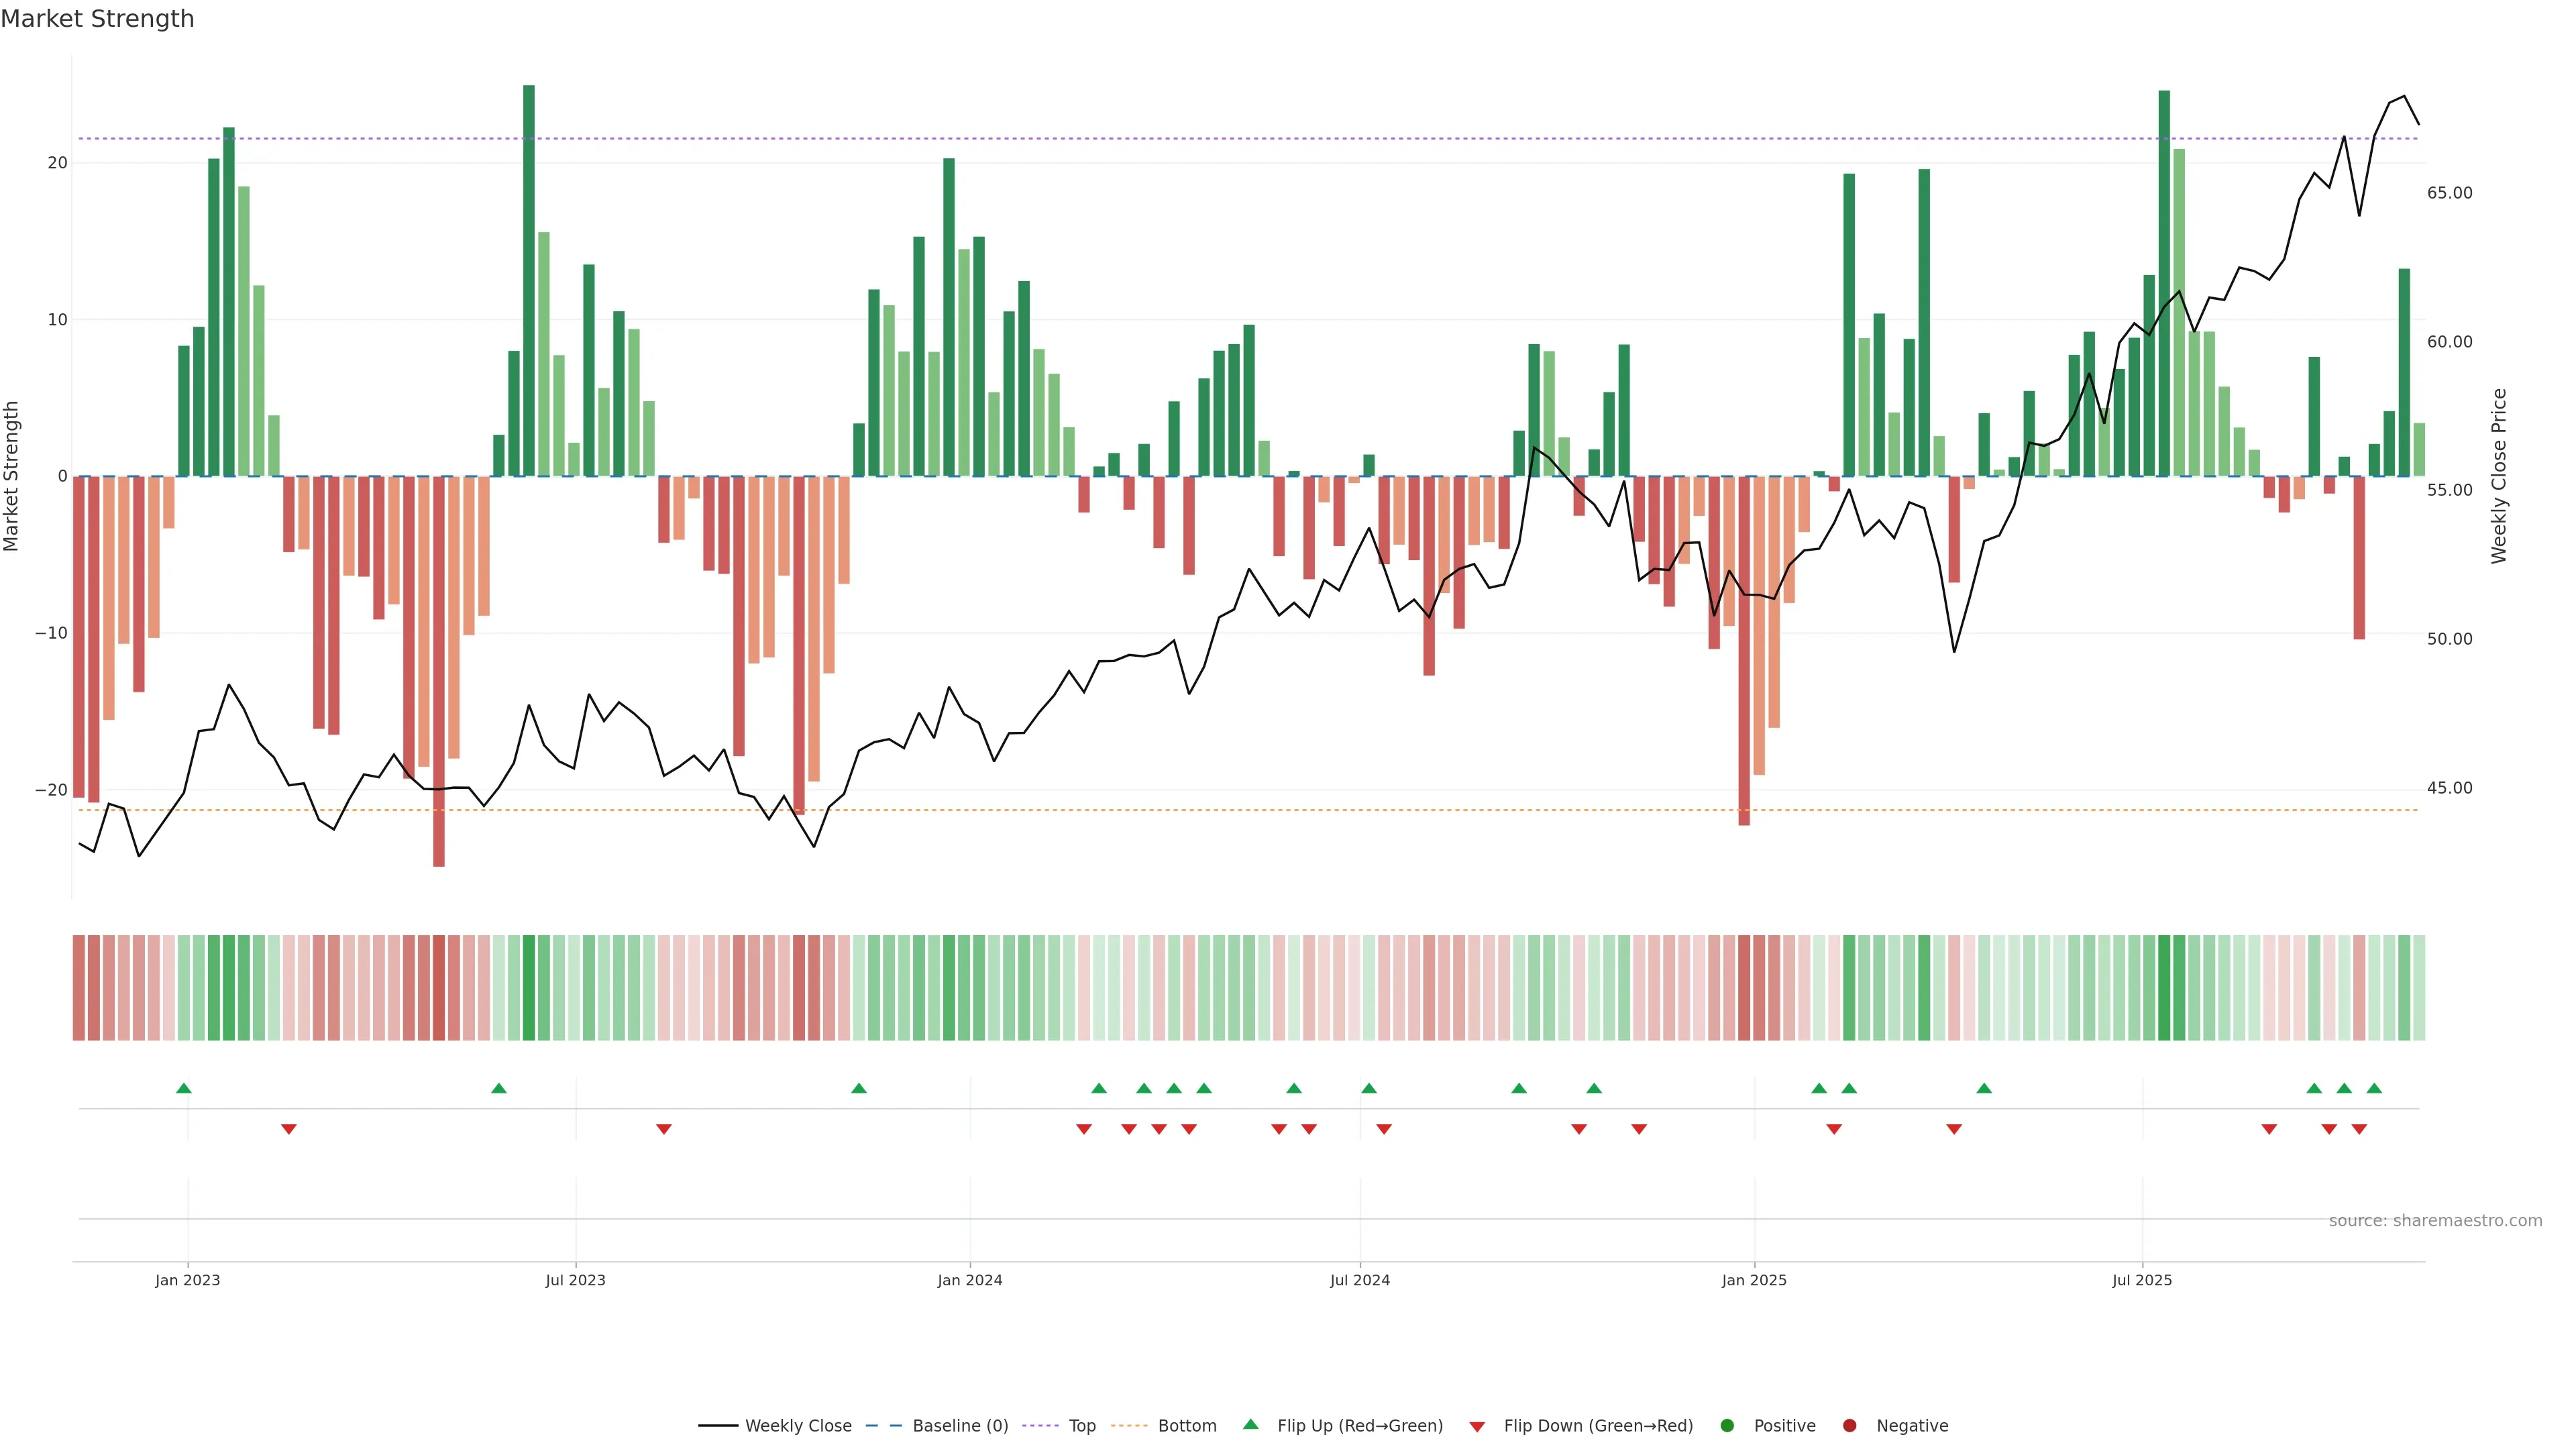Viewport: 2576px width, 1449px height.
Task: Click the source: sharemaestro.com text
Action: point(2435,1221)
